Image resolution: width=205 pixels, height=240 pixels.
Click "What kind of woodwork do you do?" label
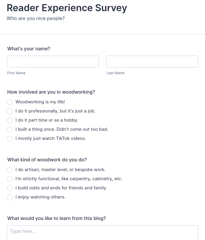point(47,160)
